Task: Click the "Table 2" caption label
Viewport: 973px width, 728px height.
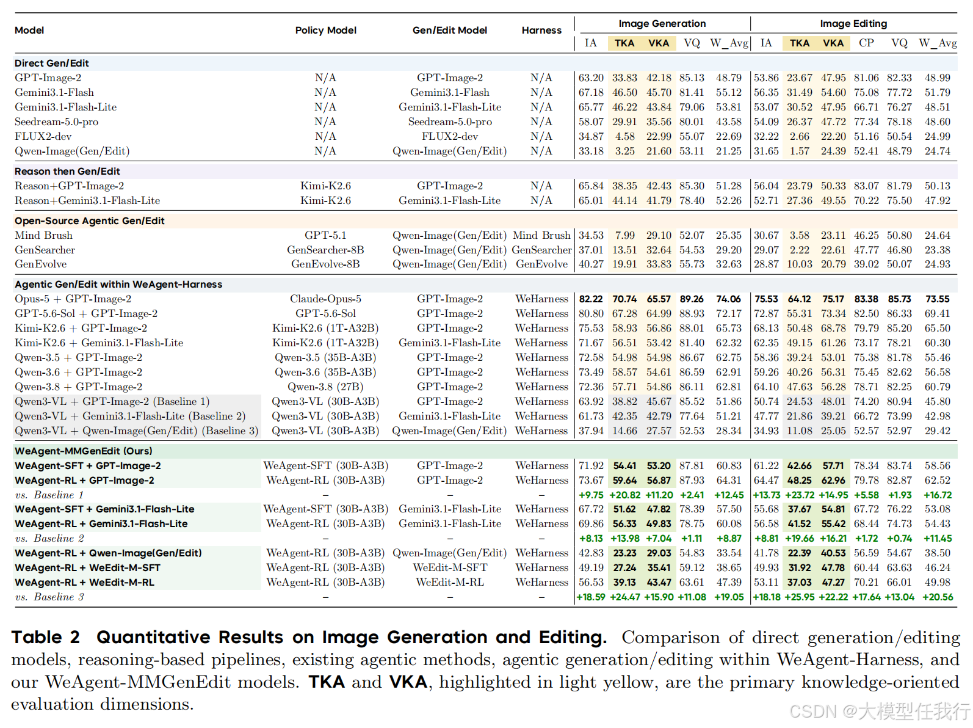Action: (46, 638)
